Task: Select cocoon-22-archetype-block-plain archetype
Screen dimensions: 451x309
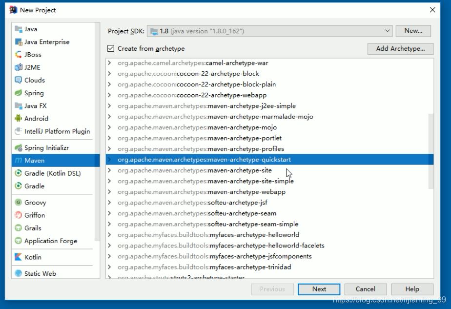Action: tap(269, 84)
